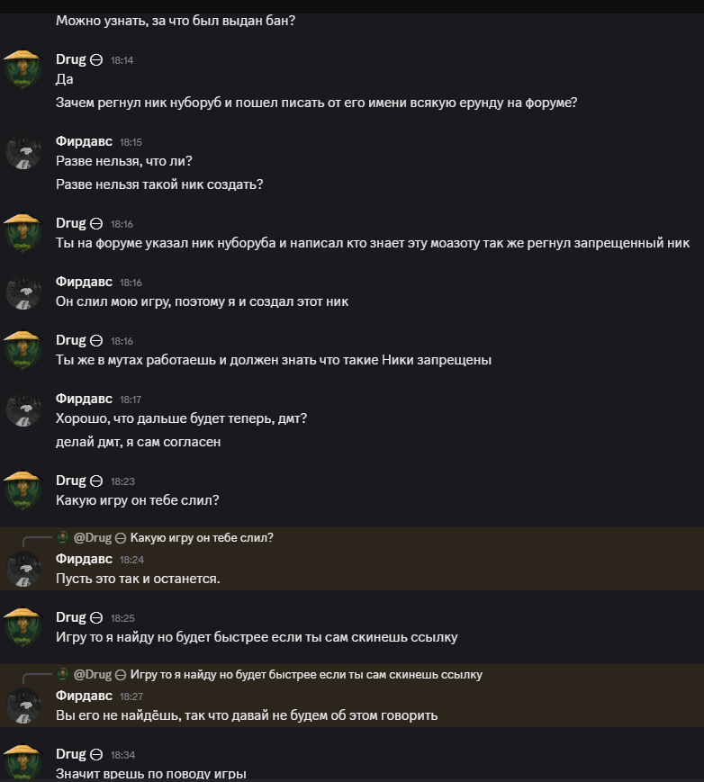This screenshot has height=782, width=704.
Task: Open Фирдавс's avatar on the 18:15 message
Action: [x=23, y=151]
